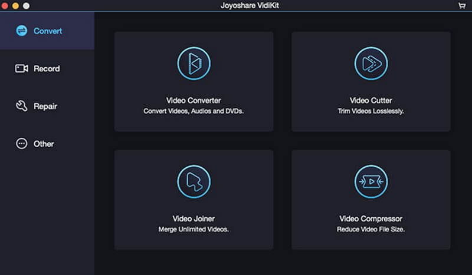Click "Merge Unlimited Videos." description
The image size is (472, 275).
[194, 230]
